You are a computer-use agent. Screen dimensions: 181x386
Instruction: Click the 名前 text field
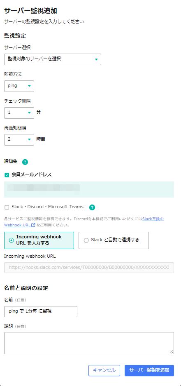coord(41,311)
